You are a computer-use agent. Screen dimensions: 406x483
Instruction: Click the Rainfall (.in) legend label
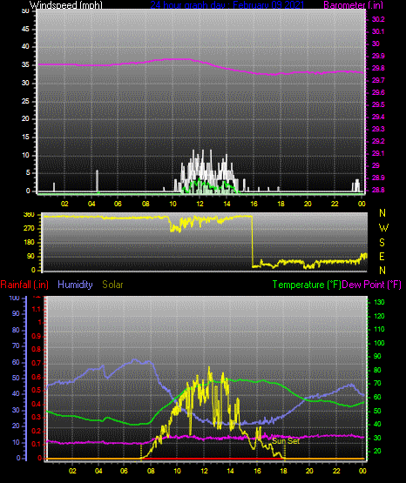pyautogui.click(x=24, y=285)
